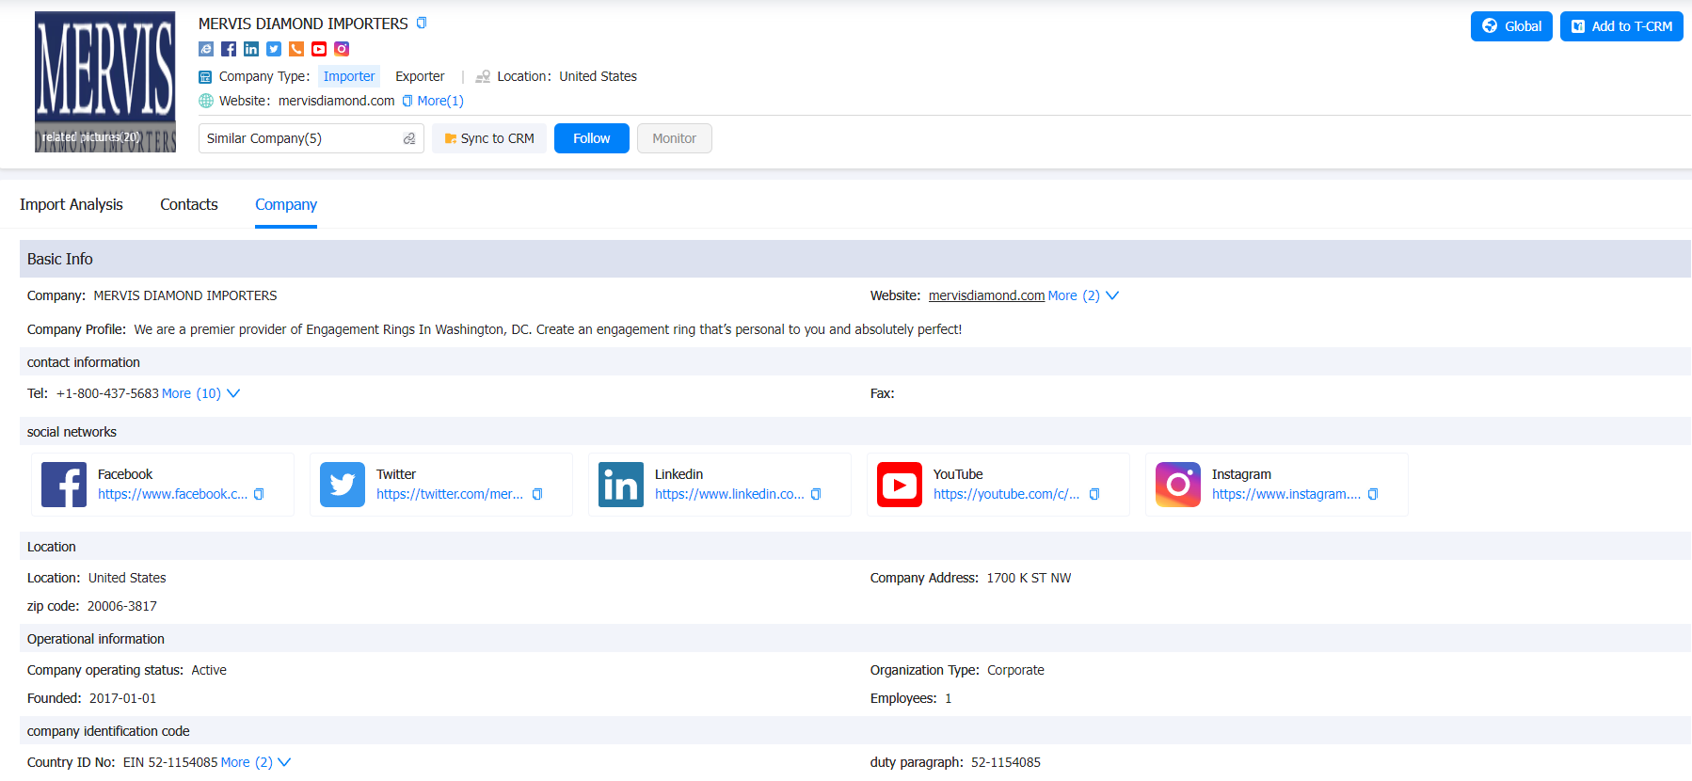Click operating status value Active
Screen dimensions: 1692x781
pos(209,670)
